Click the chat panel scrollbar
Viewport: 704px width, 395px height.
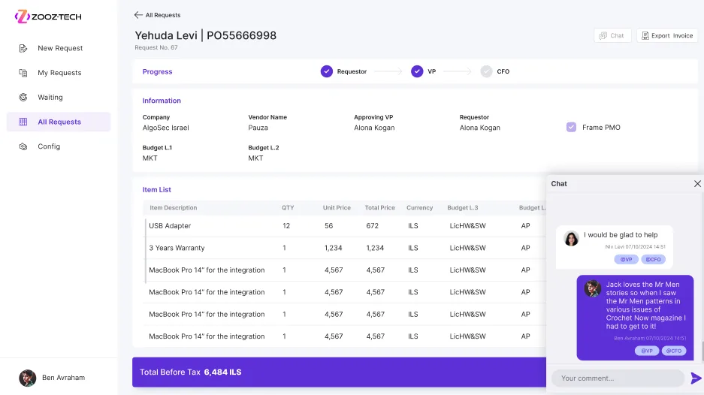[702, 350]
